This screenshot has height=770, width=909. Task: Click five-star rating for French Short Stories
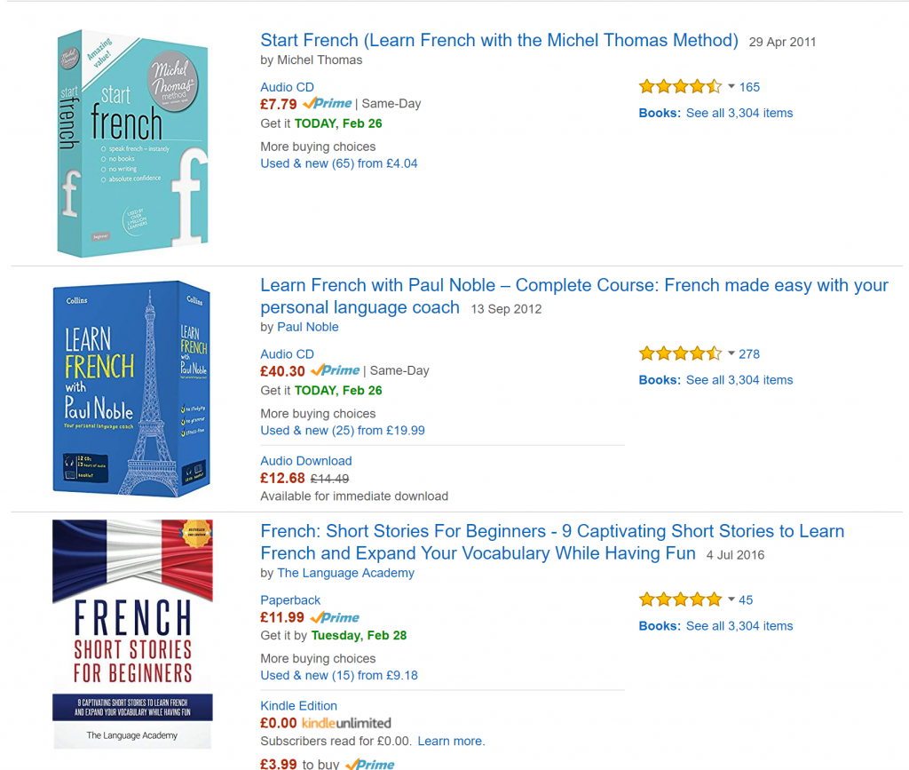click(x=680, y=599)
